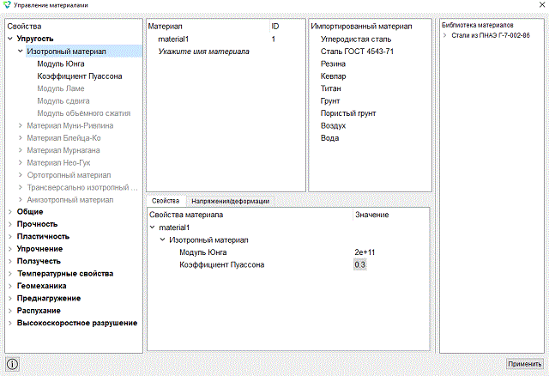Click the info icon at bottom left
549x376 pixels.
pyautogui.click(x=12, y=364)
